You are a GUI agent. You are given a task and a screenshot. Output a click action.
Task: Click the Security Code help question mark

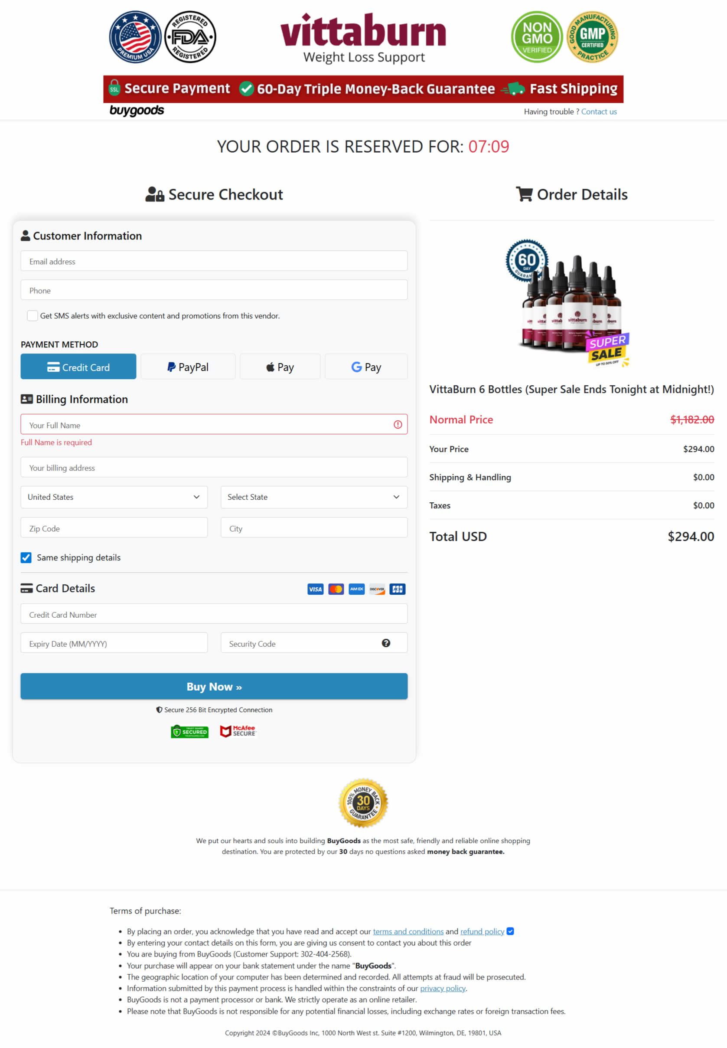(386, 643)
